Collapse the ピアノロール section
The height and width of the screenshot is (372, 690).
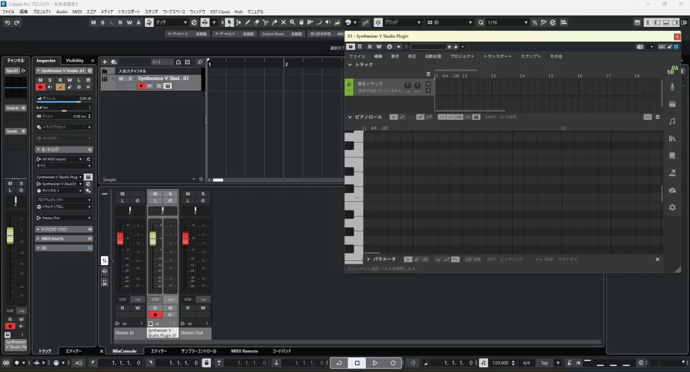(350, 117)
